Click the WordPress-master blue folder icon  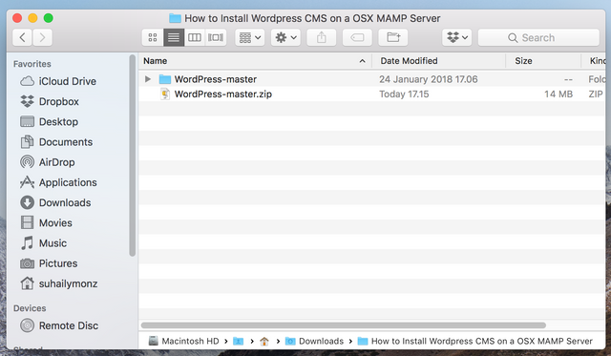coord(165,79)
